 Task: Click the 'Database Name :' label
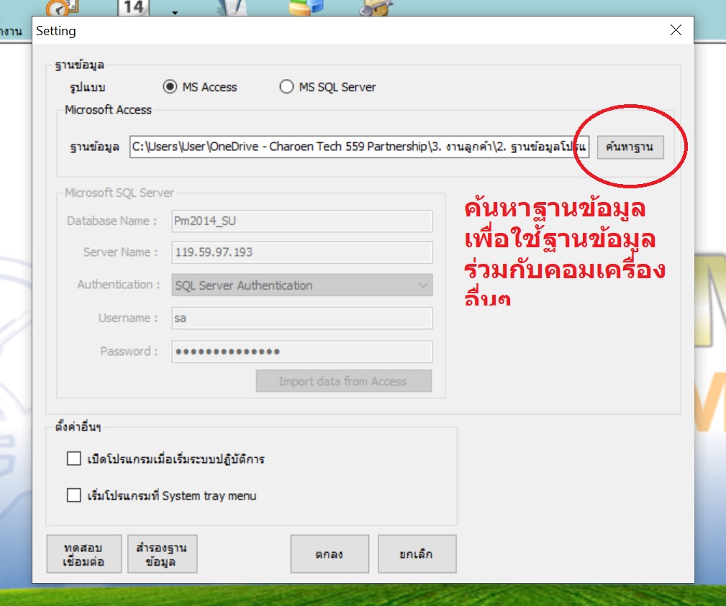(x=112, y=221)
